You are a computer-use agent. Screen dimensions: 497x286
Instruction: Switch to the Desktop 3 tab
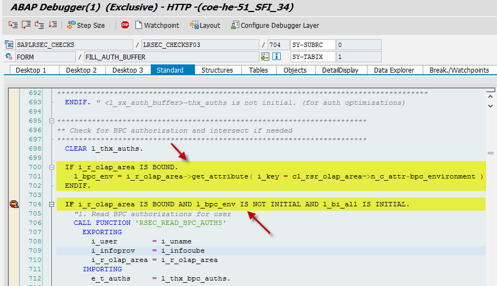(x=128, y=70)
